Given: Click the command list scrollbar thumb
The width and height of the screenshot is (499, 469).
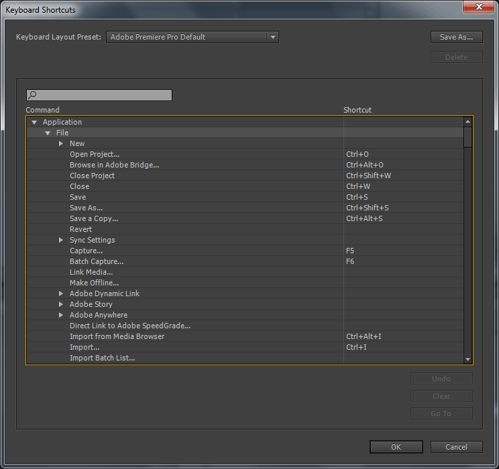Looking at the screenshot, I should point(467,137).
